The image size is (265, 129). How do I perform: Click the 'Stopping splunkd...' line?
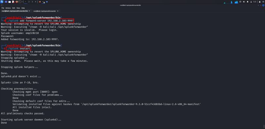tap(15, 58)
